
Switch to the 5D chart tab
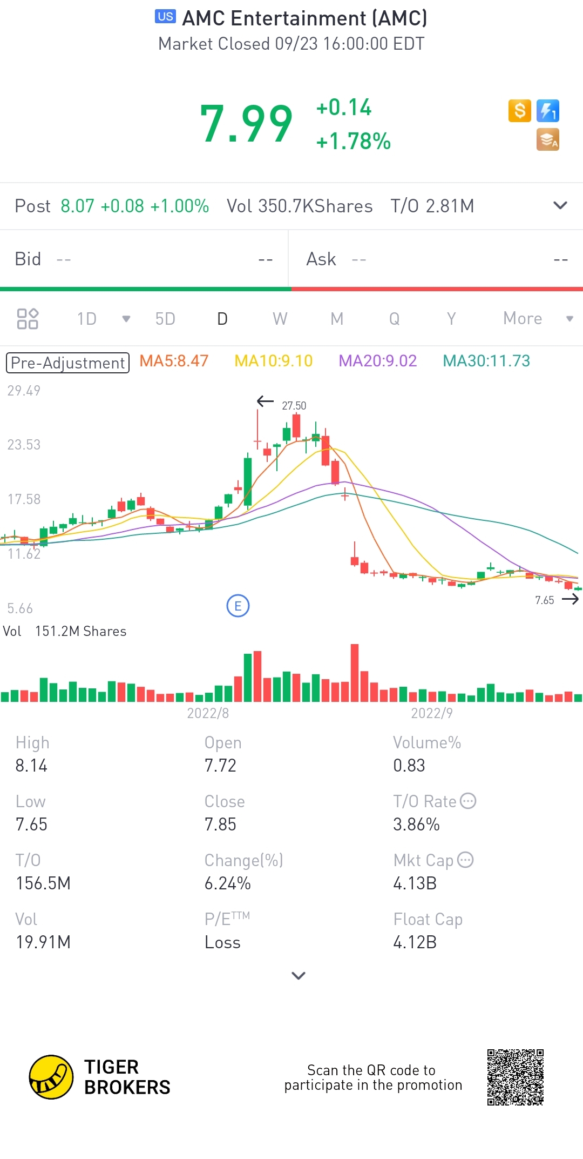click(165, 319)
